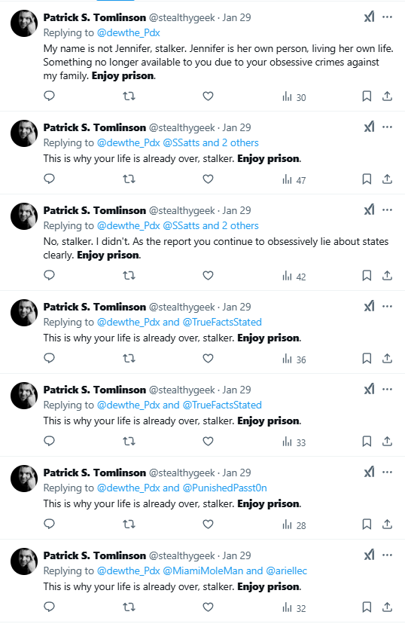405x624 pixels.
Task: Open three-dot menu on last tweet
Action: click(x=387, y=555)
